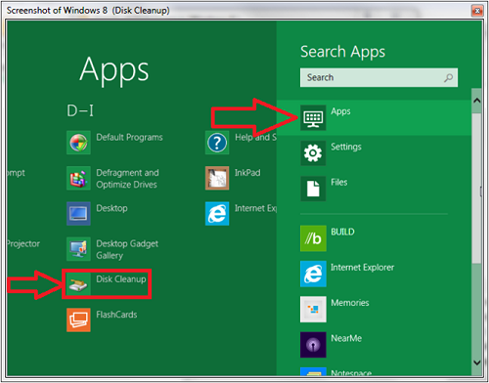The width and height of the screenshot is (489, 383).
Task: Launch the InkPad app icon
Action: click(x=217, y=178)
